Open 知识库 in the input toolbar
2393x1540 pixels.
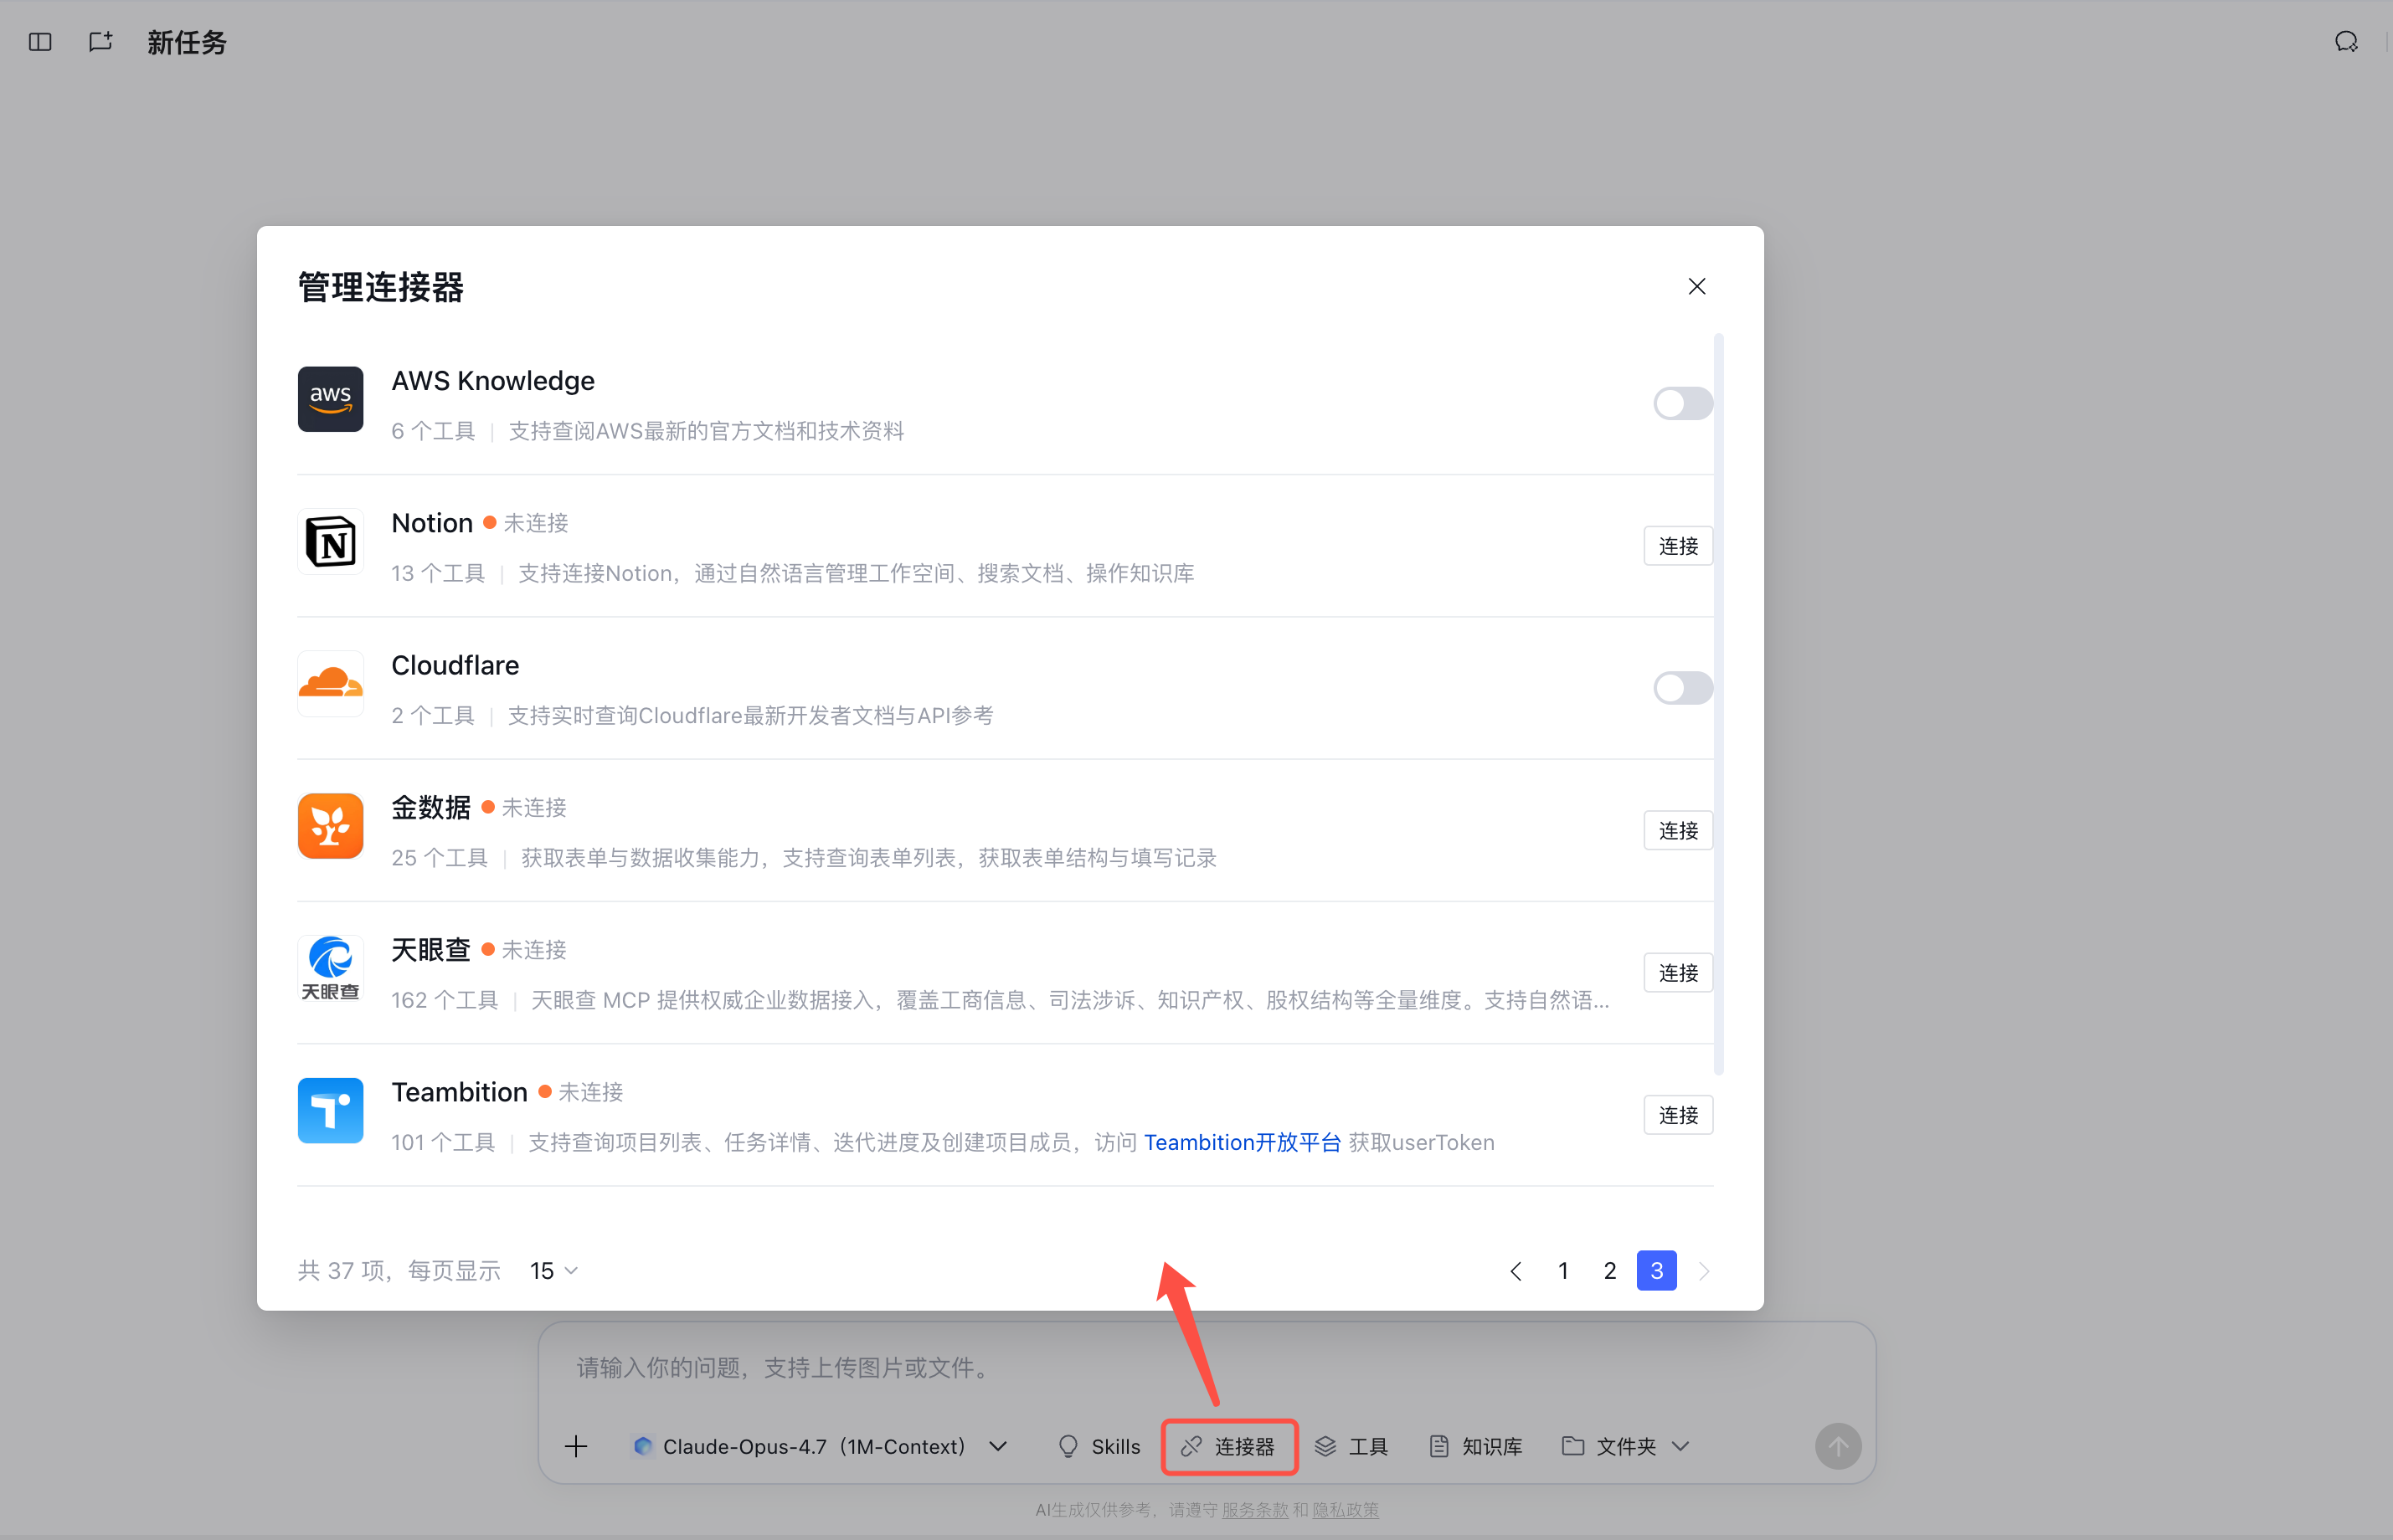click(1475, 1446)
